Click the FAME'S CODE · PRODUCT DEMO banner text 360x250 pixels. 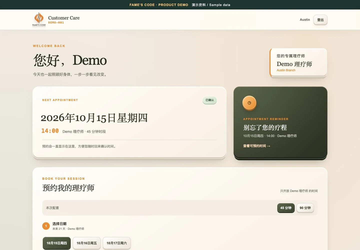pyautogui.click(x=159, y=5)
